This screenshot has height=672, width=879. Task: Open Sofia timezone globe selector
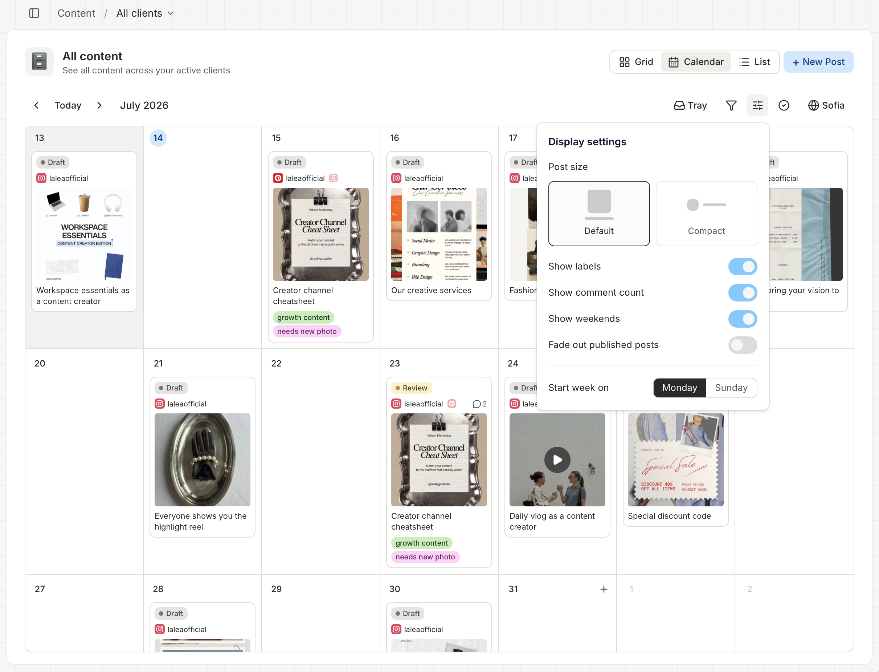[x=826, y=106]
